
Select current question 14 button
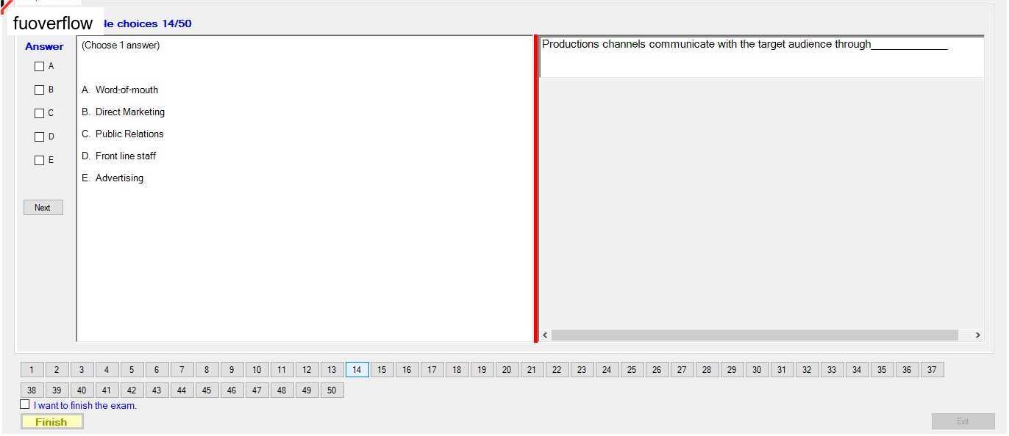[x=357, y=370]
